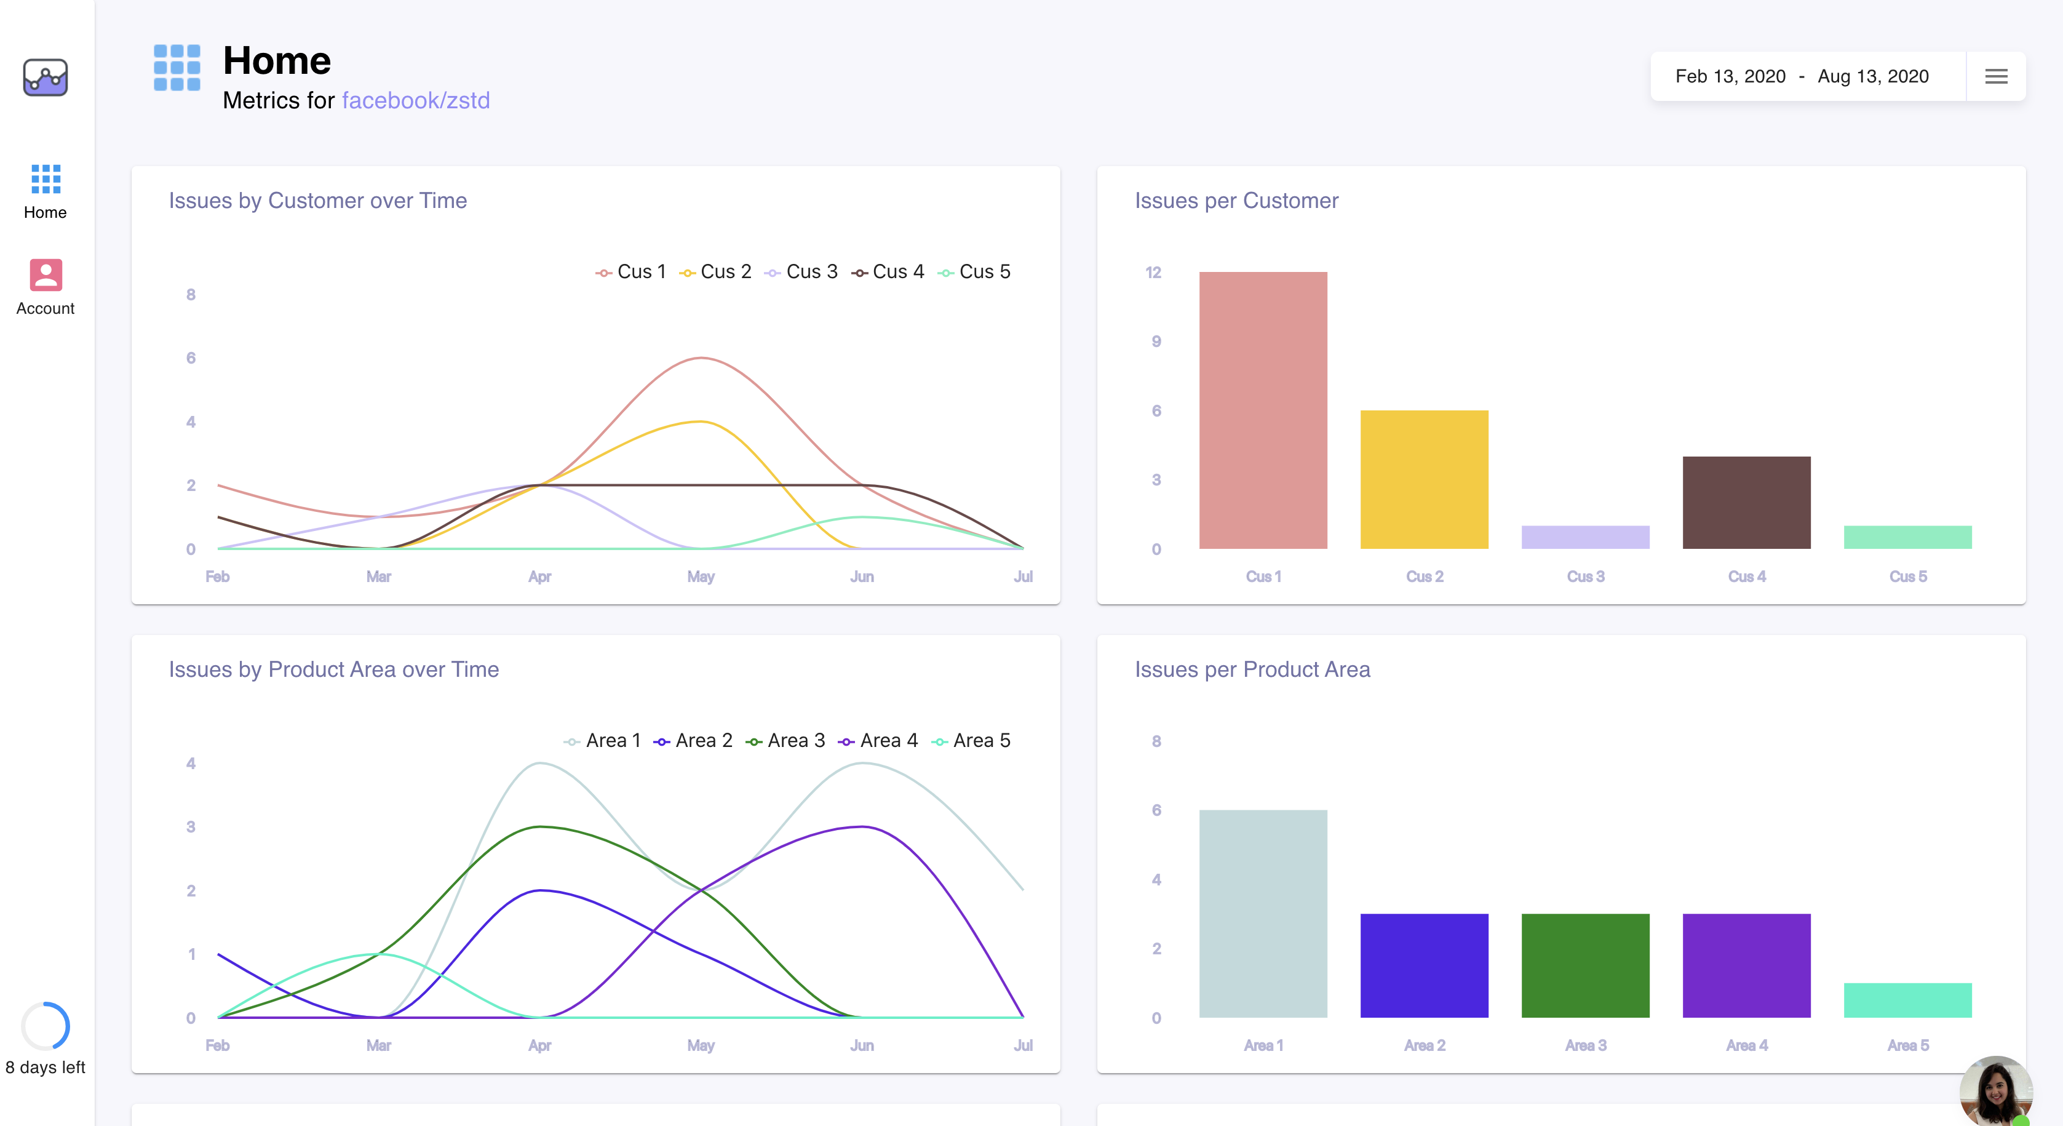Click the app logo icon in sidebar
Screen dimensions: 2063x1126
pyautogui.click(x=45, y=78)
